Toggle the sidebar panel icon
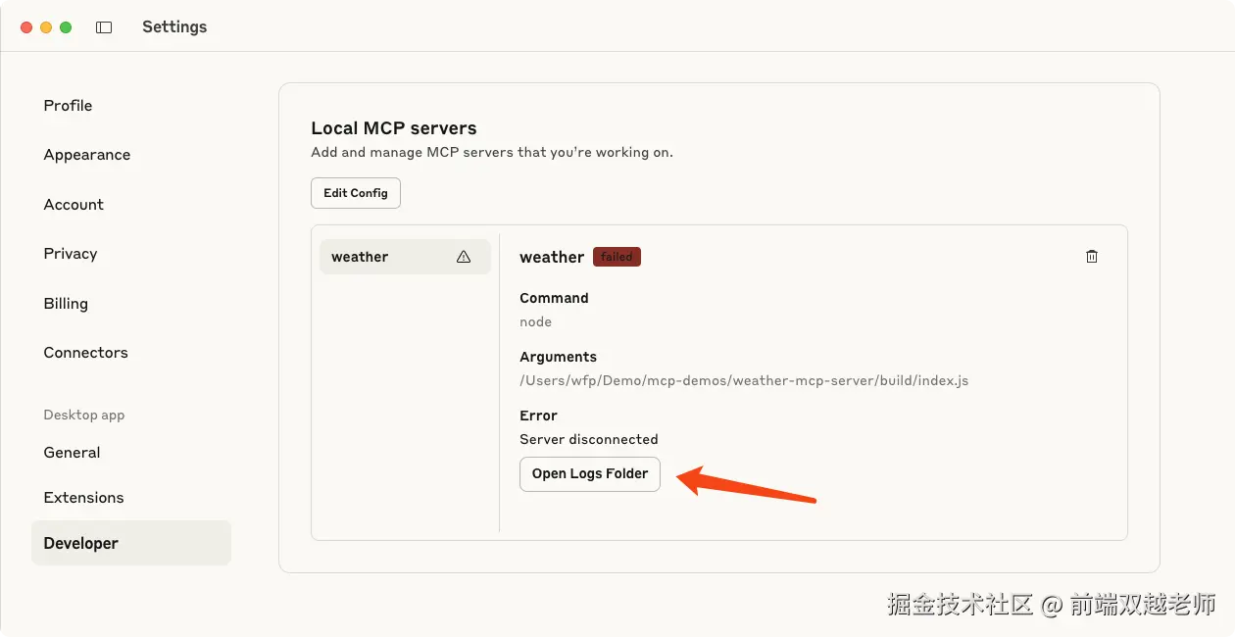This screenshot has width=1235, height=637. pyautogui.click(x=104, y=27)
